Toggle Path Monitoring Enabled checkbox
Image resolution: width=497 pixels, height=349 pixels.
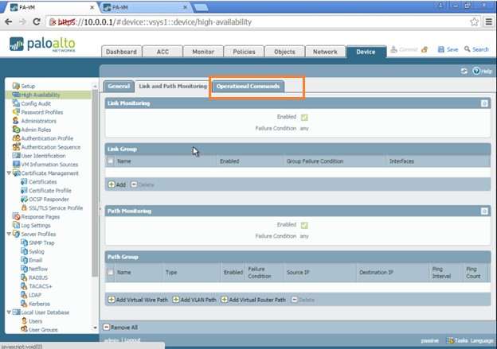(x=304, y=225)
